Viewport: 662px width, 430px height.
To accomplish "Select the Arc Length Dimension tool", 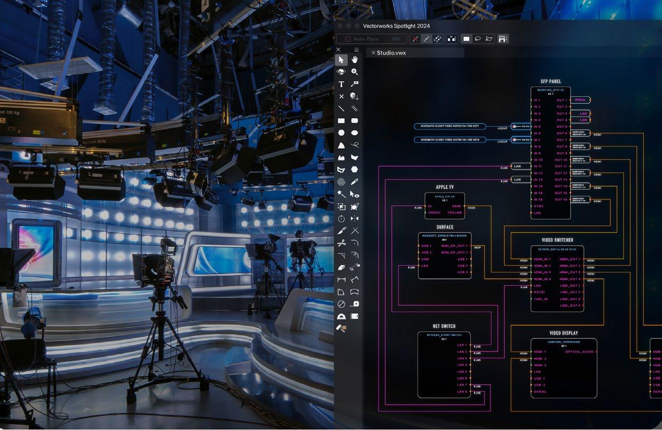I will click(355, 292).
